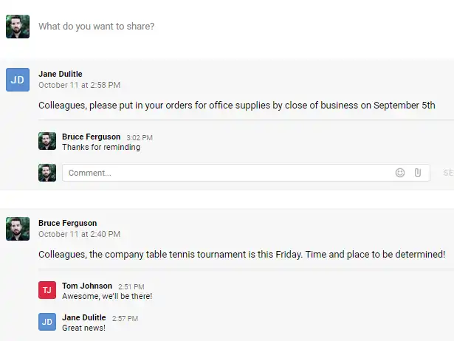Click Jane Dulitle's name on 2:57 PM comment
Screen dimensions: 454x341
[84, 318]
